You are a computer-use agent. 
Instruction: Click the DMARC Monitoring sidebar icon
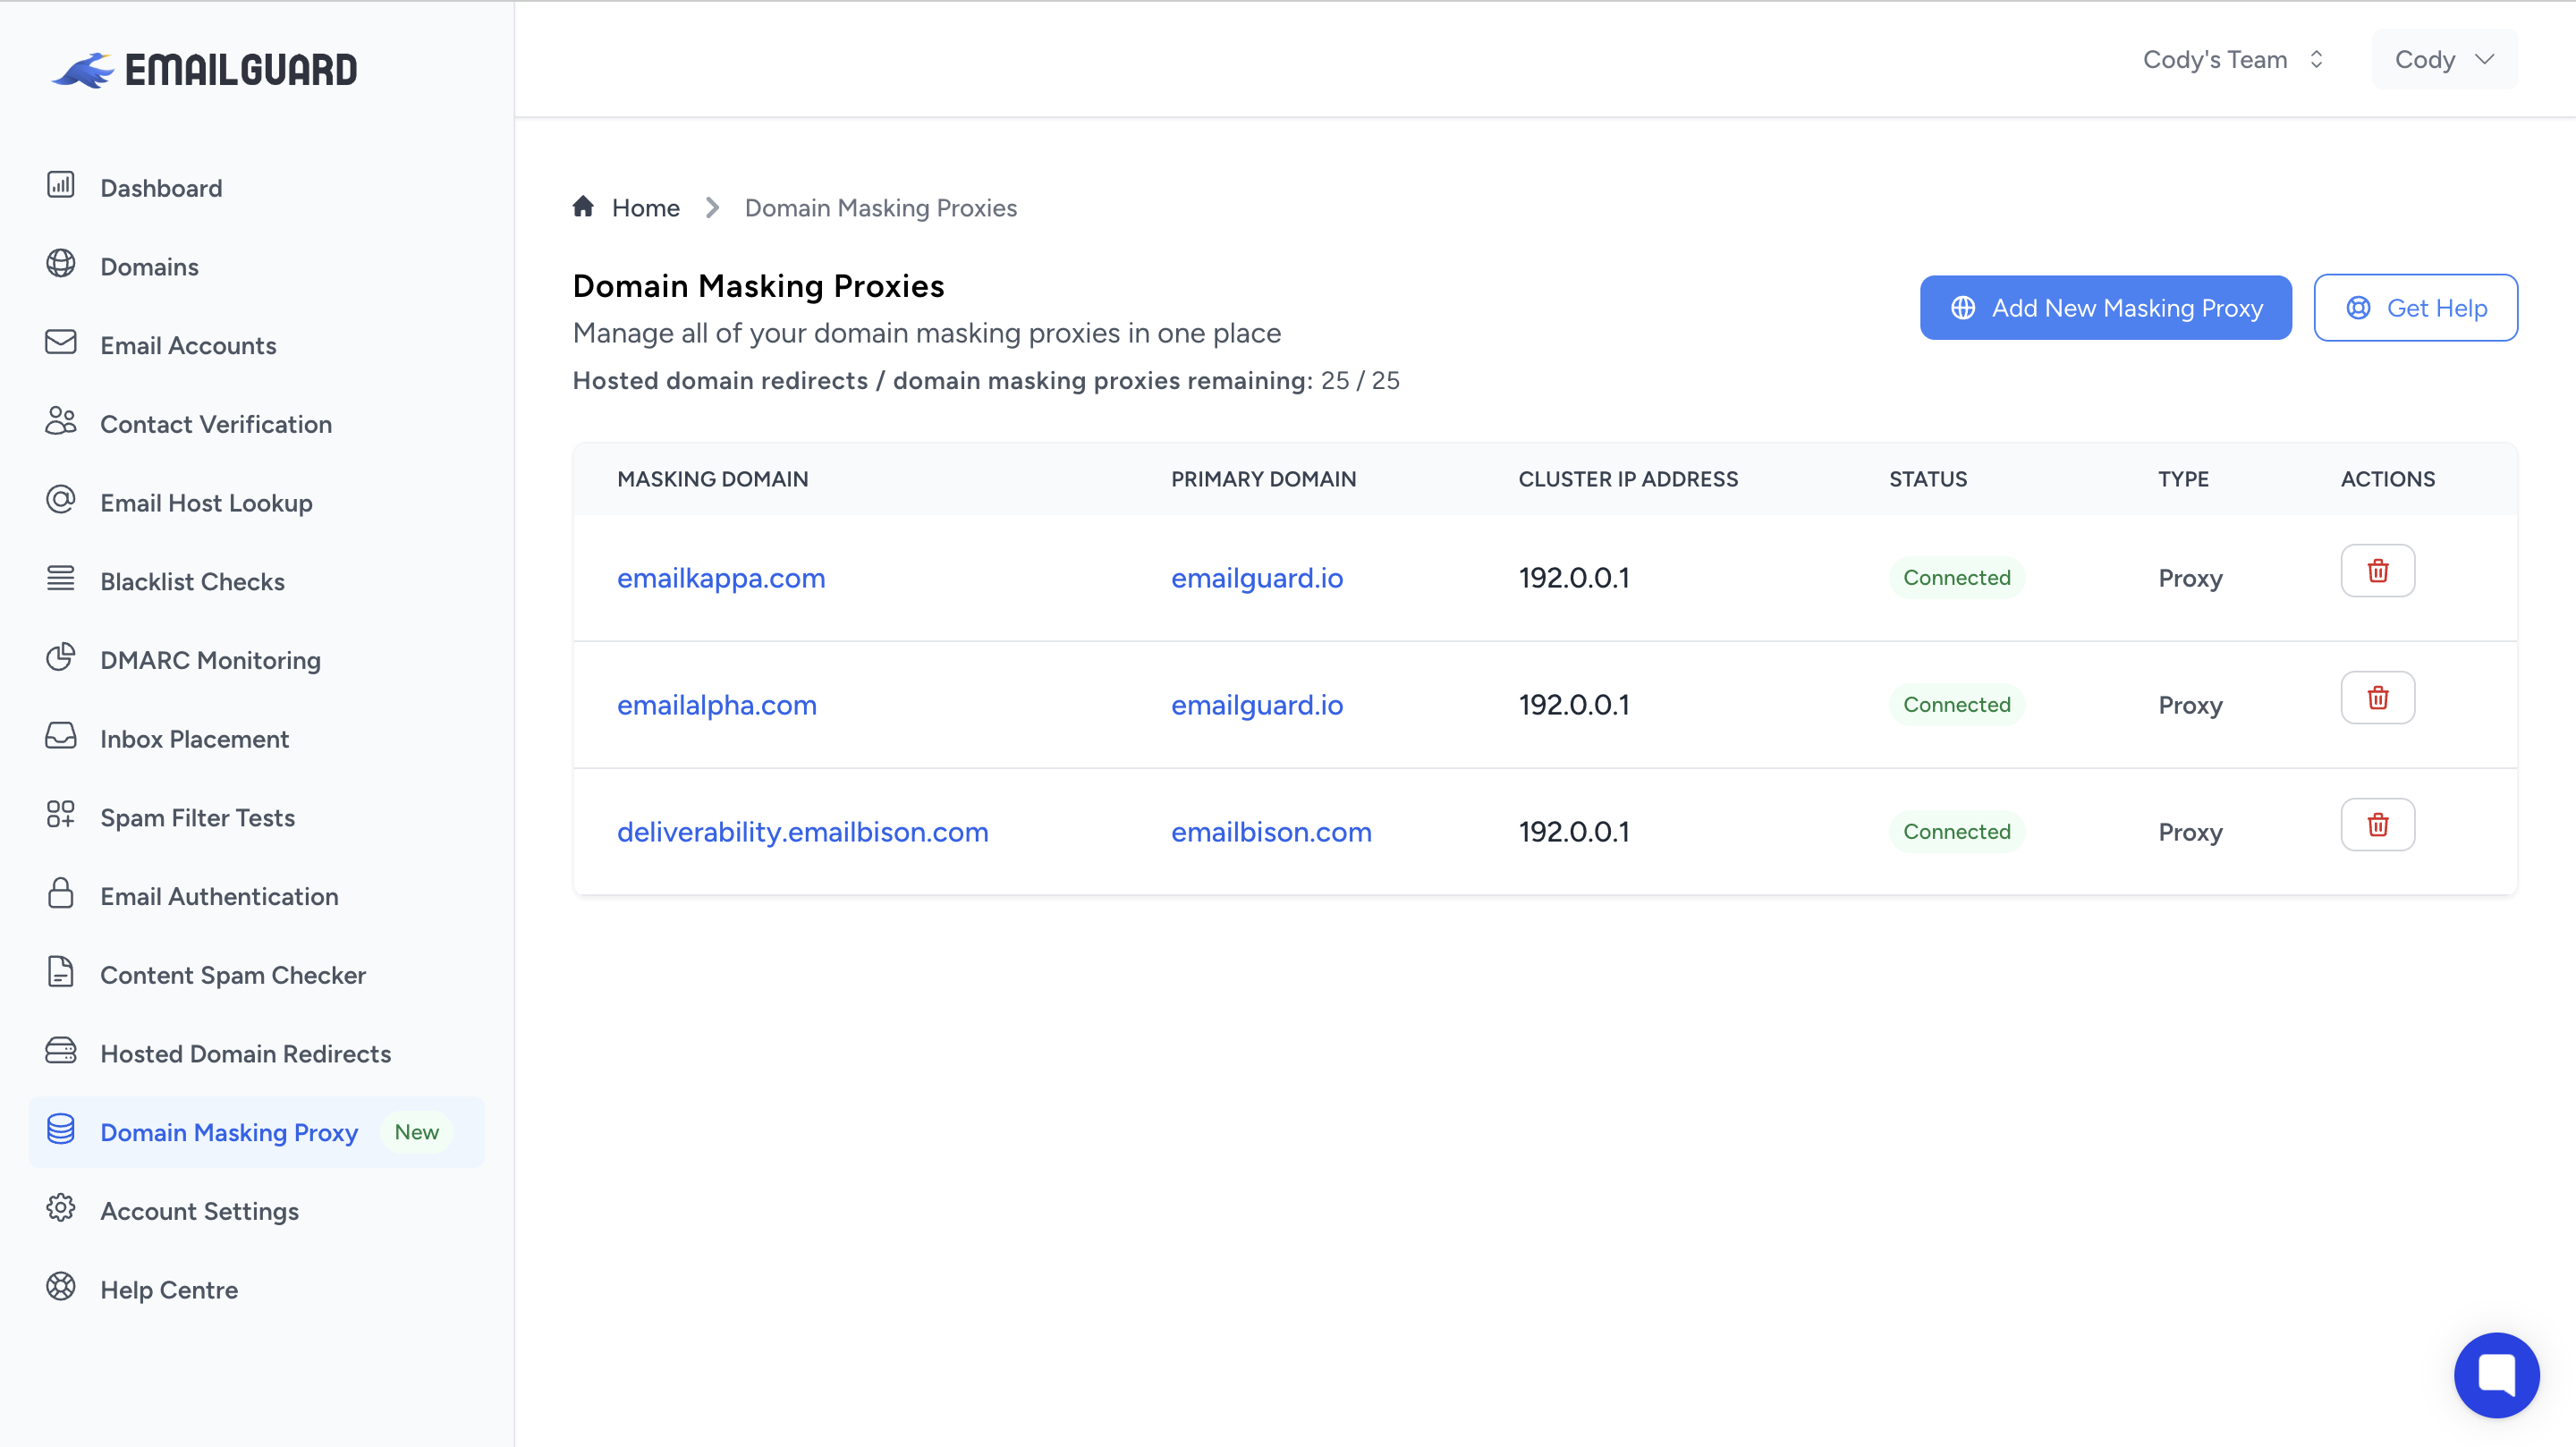pyautogui.click(x=60, y=658)
